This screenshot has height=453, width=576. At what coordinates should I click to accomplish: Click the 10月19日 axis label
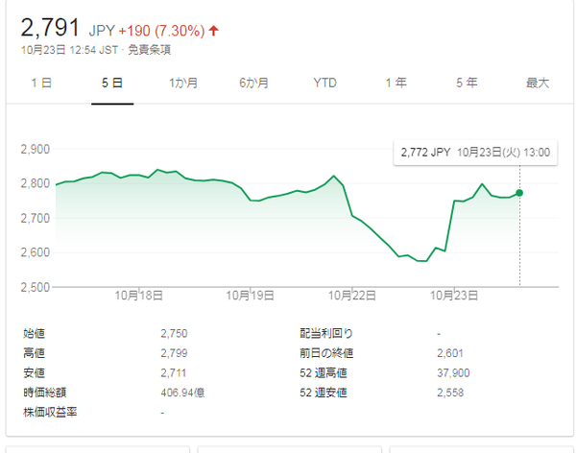(250, 296)
